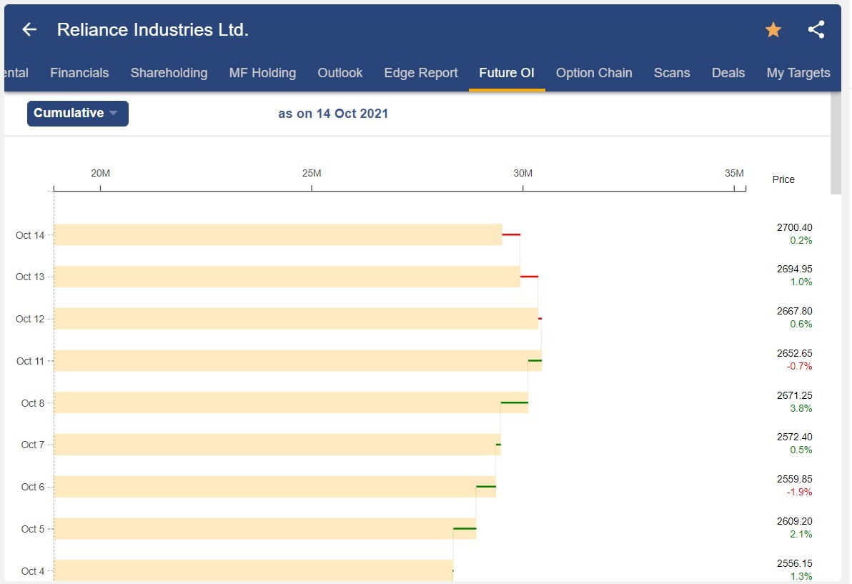Click the green price marker on Oct 8 bar
The image size is (852, 584).
click(x=516, y=403)
